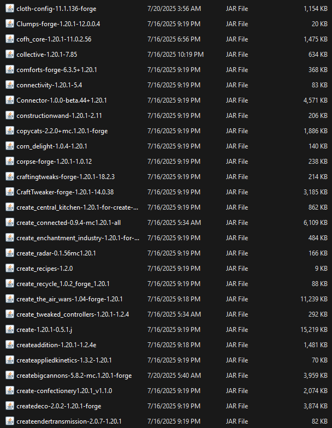
Task: Pick the JAR icon for connectivity-1.20.1-5.4
Action: pos(10,85)
